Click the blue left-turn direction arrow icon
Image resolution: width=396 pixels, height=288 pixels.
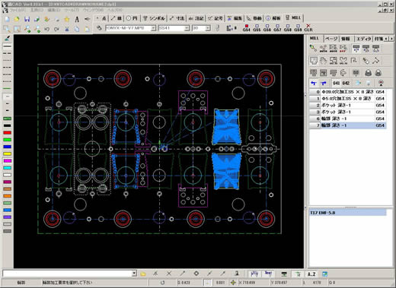click(314, 83)
